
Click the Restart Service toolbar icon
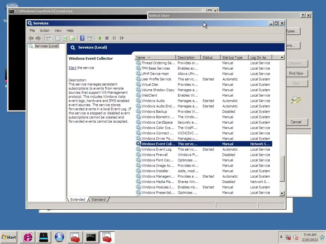pos(122,38)
